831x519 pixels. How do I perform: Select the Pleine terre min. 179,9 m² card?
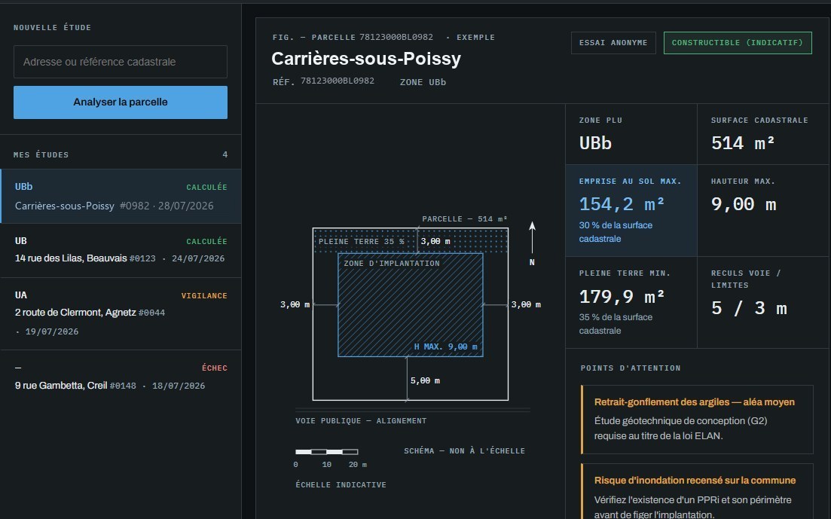pyautogui.click(x=631, y=303)
